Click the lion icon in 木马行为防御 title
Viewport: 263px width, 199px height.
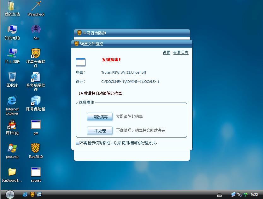[79, 33]
